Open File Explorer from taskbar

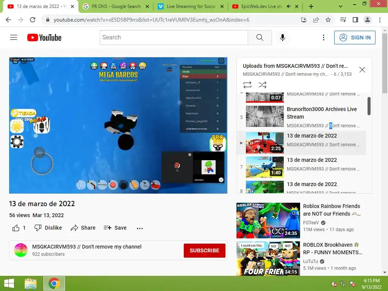tap(31, 283)
